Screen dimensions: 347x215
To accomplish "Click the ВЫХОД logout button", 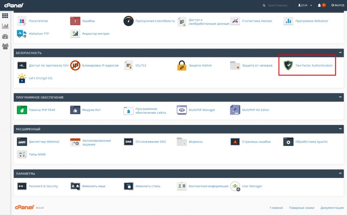I will pos(338,5).
